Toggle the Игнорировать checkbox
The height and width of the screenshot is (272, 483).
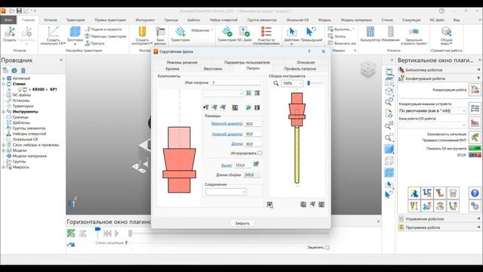tap(260, 153)
